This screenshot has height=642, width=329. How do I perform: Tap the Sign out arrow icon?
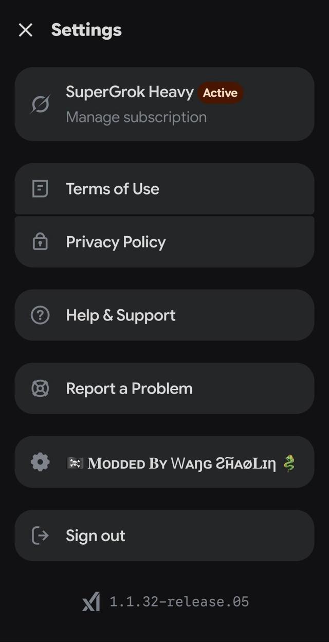(x=41, y=536)
